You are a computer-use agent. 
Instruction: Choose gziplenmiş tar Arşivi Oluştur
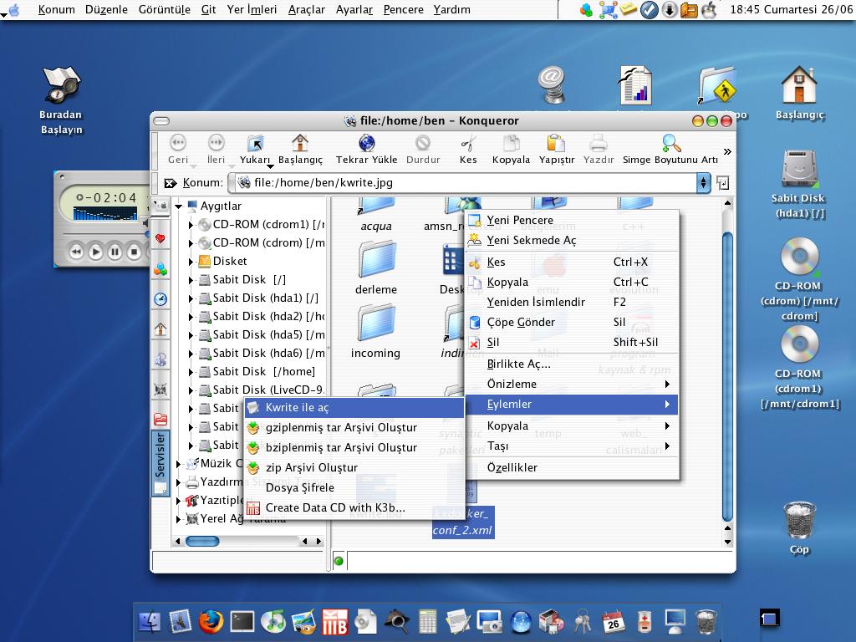[x=354, y=427]
